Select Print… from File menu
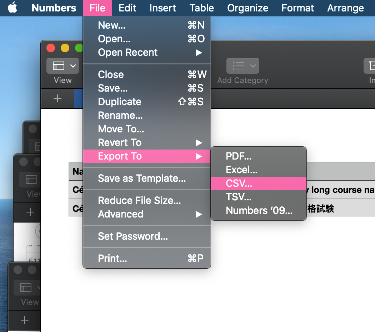Image resolution: width=375 pixels, height=332 pixels. pyautogui.click(x=146, y=258)
